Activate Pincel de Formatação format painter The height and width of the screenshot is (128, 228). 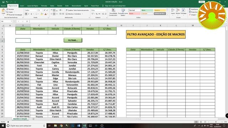14,15
